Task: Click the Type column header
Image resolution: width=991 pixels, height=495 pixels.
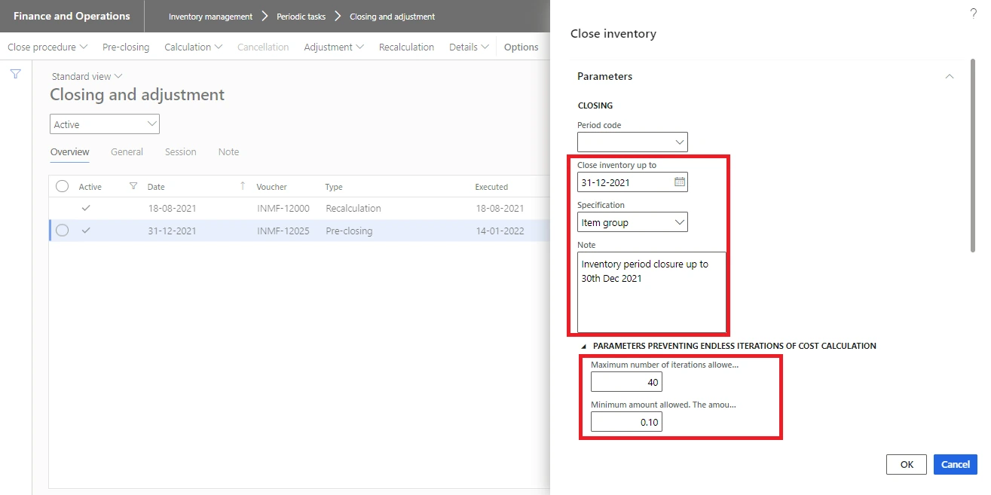Action: (334, 187)
